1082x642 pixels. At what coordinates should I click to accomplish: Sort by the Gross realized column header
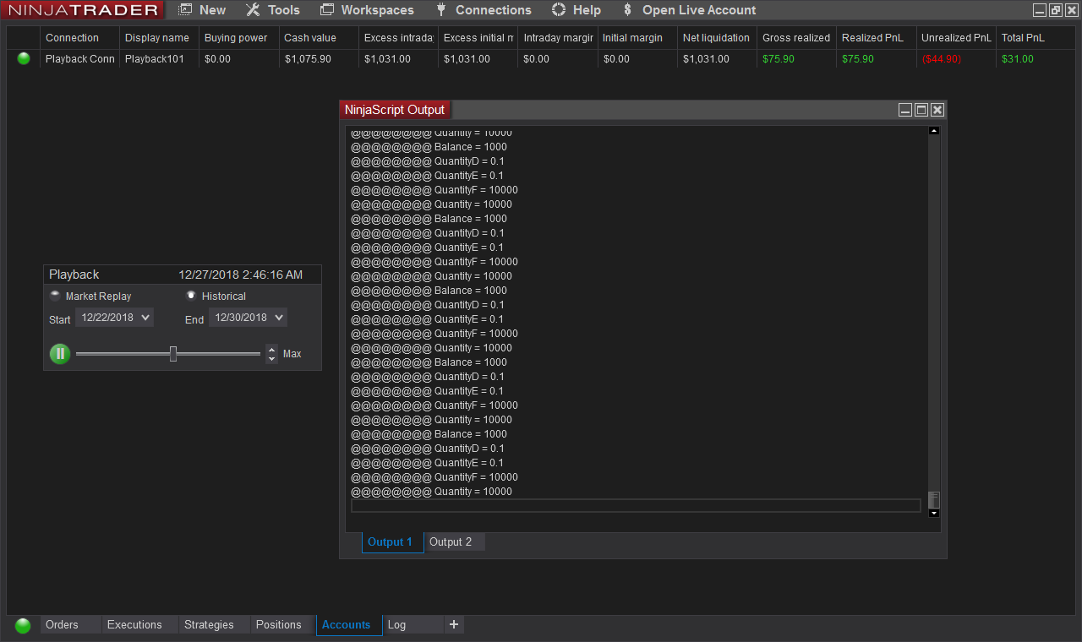[796, 38]
